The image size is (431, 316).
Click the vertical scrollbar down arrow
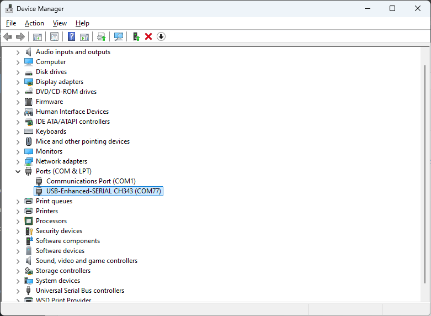(425, 297)
